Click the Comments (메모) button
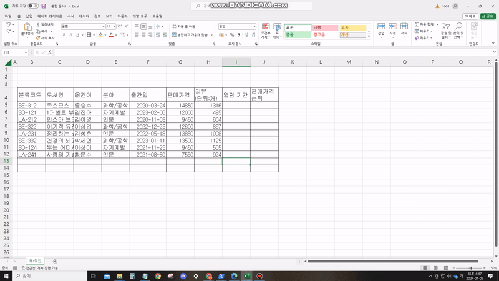The height and width of the screenshot is (281, 499). point(470,16)
